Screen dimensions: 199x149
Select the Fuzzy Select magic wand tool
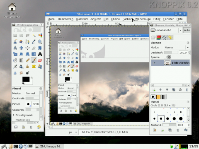(x=34, y=36)
